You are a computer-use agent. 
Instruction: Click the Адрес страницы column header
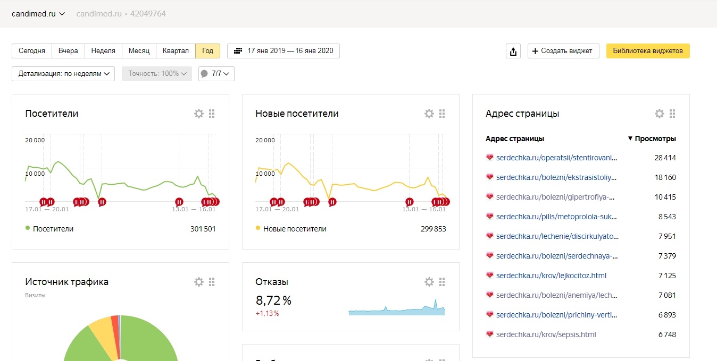[x=515, y=139]
